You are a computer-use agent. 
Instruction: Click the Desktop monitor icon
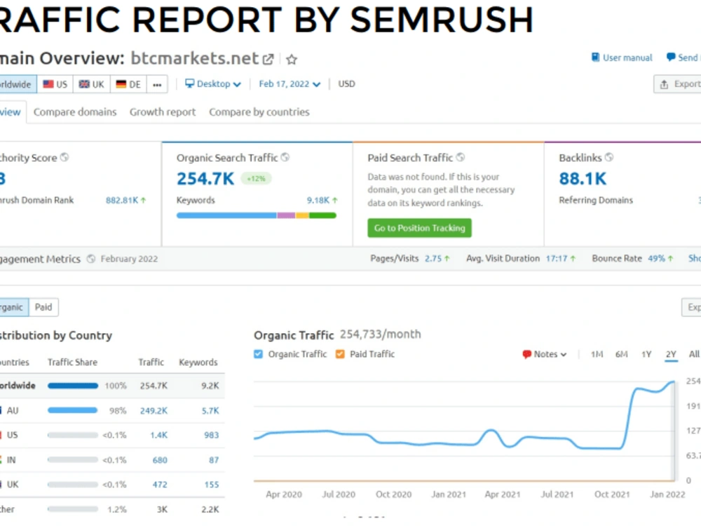[x=189, y=83]
